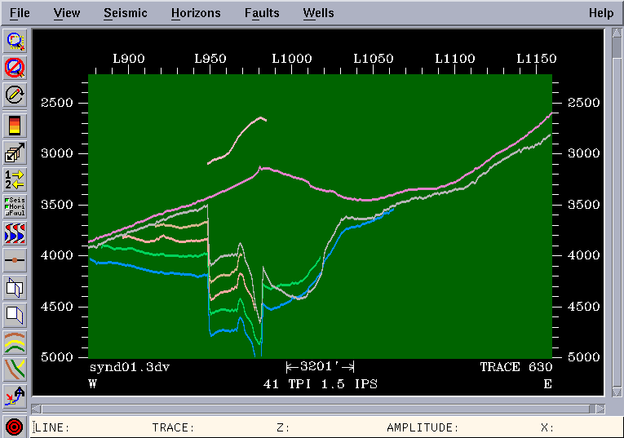
Task: Click the cube with arrow icon
Action: [x=15, y=153]
